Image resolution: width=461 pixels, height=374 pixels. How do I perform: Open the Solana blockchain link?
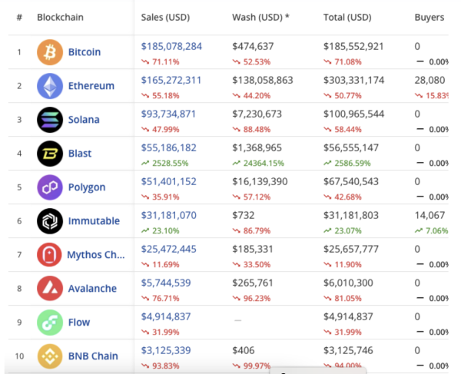pos(84,120)
